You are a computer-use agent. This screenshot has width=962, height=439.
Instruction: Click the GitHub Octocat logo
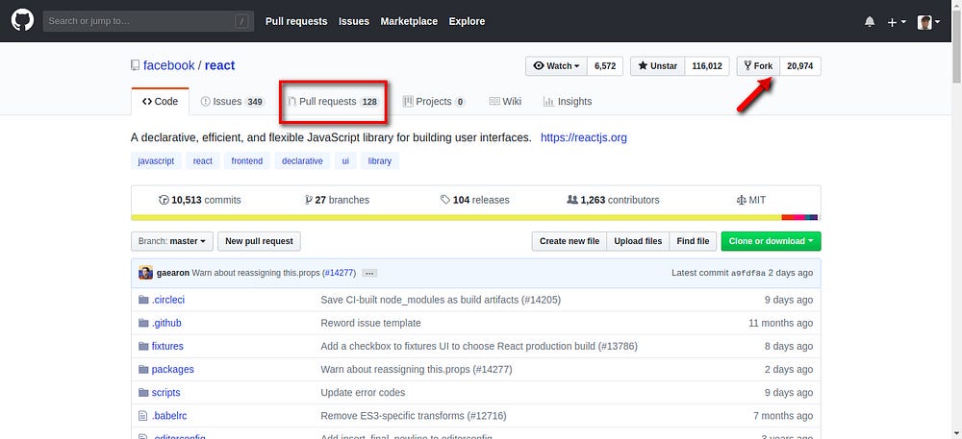point(22,21)
